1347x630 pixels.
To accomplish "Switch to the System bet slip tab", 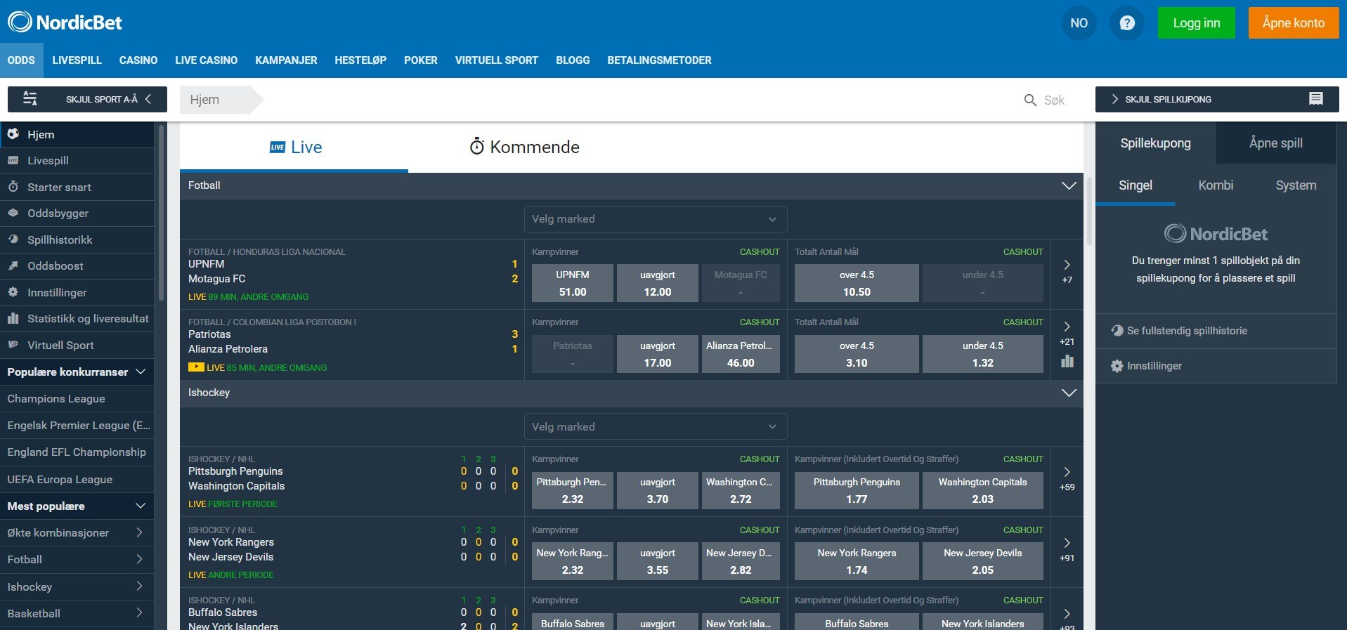I will click(x=1296, y=185).
